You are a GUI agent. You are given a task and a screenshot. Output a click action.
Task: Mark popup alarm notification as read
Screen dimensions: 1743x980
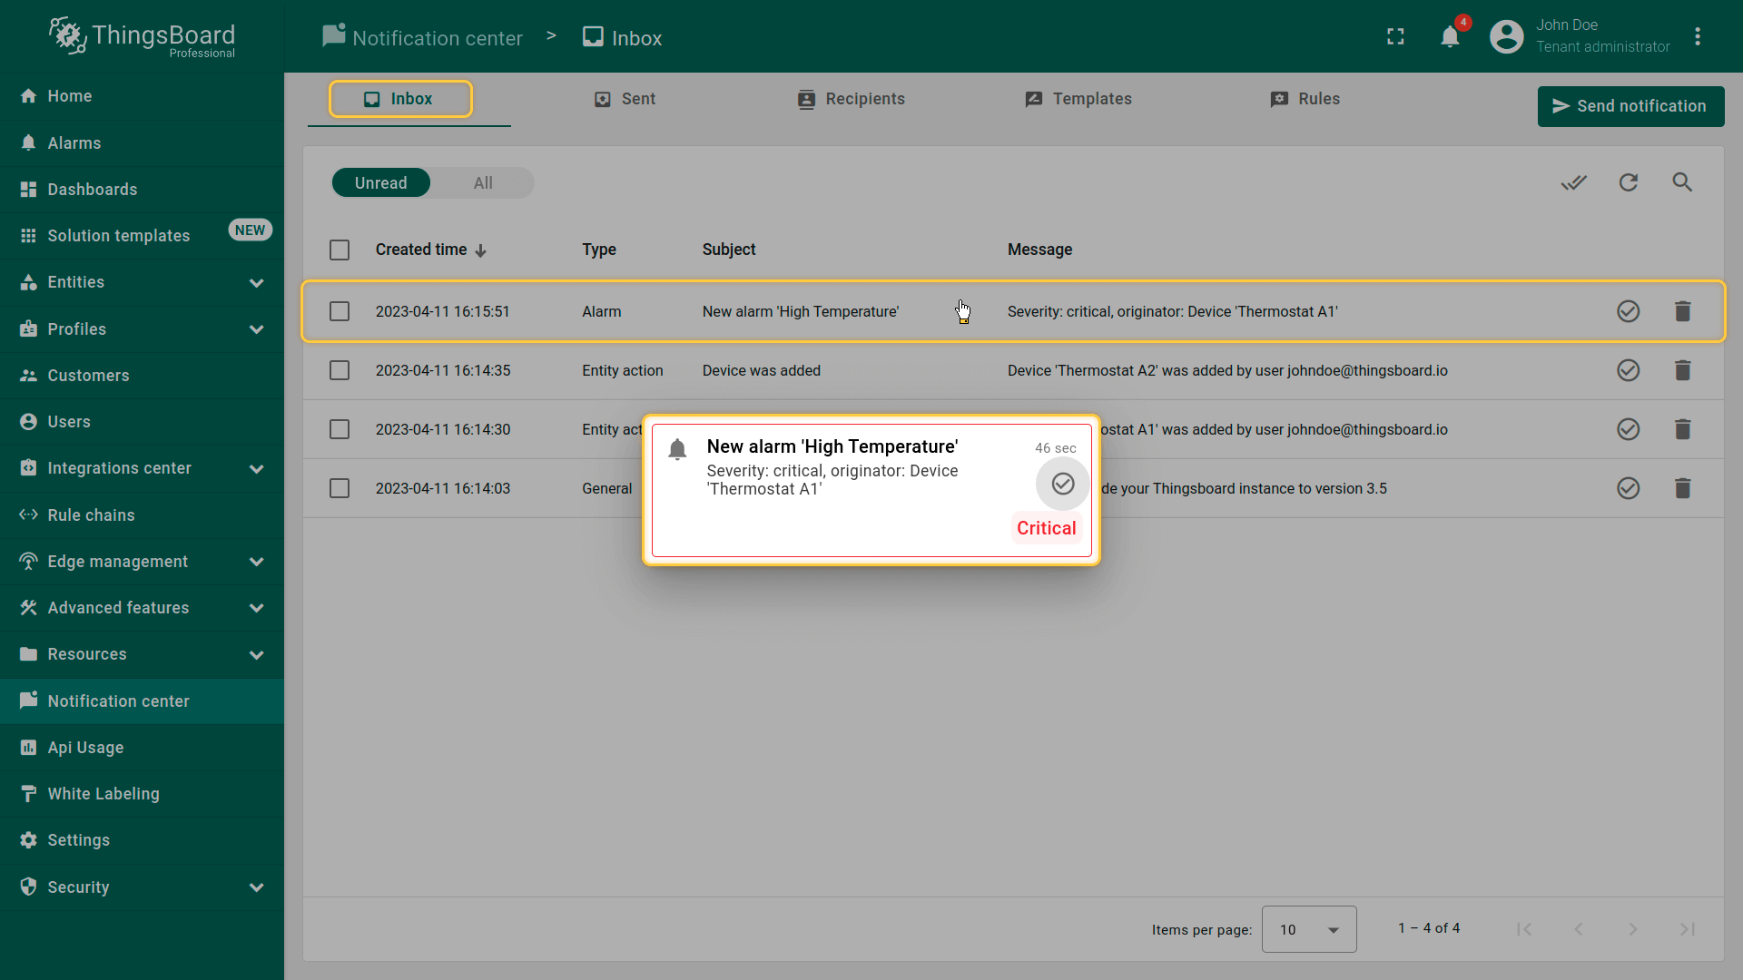(1062, 484)
